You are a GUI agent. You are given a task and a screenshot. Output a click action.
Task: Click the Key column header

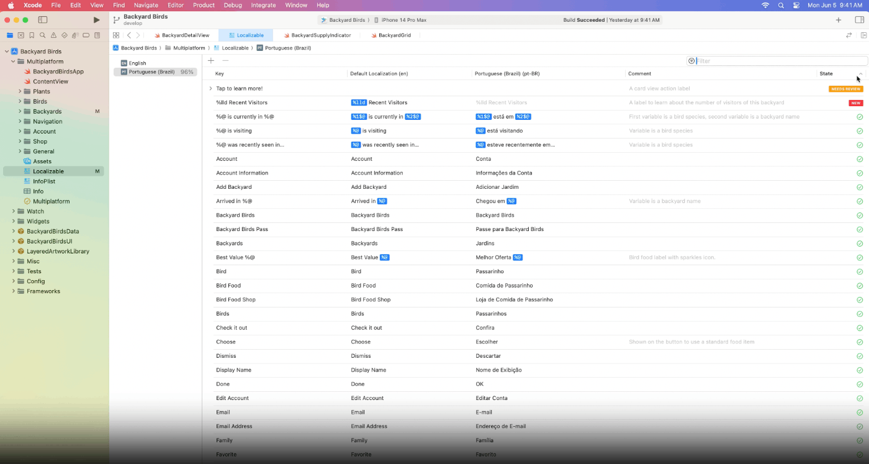[220, 74]
